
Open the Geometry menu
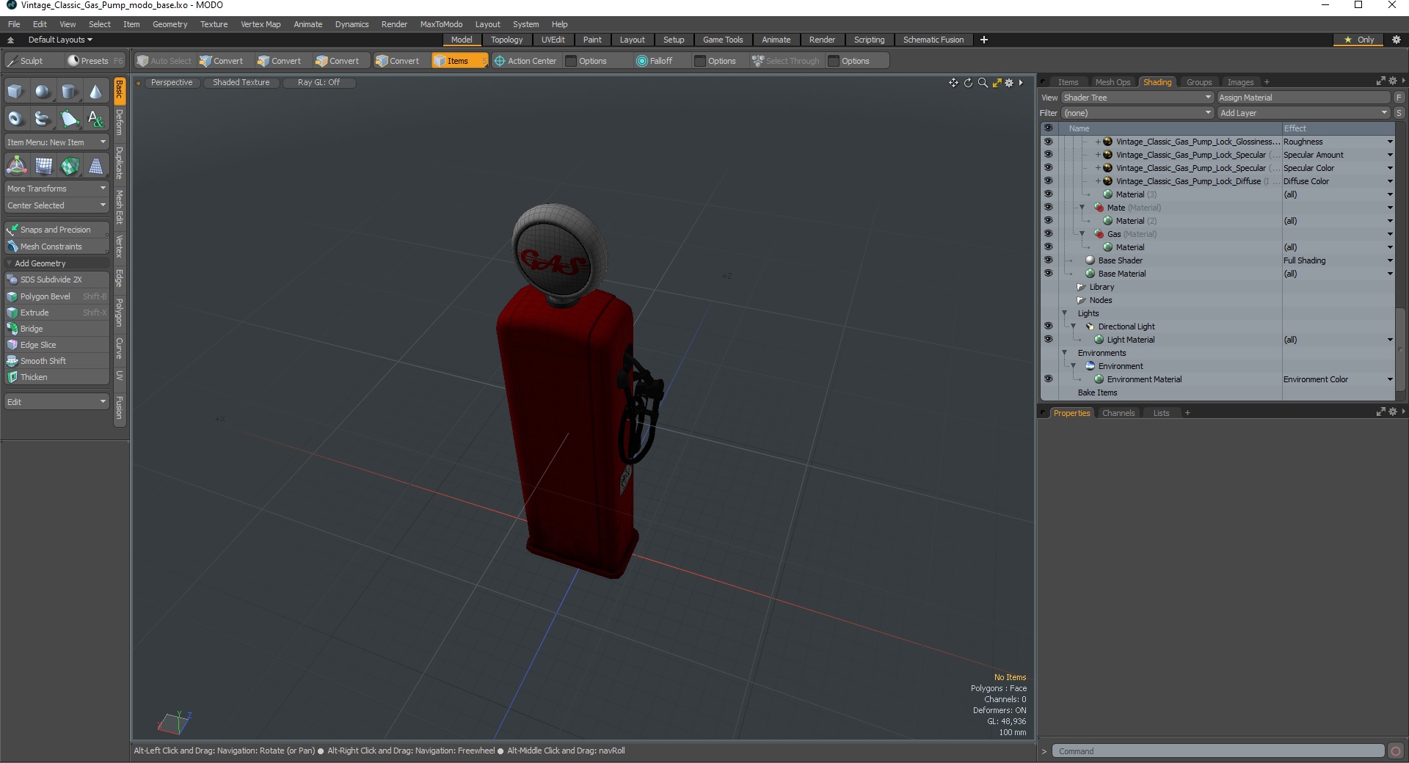(x=170, y=24)
